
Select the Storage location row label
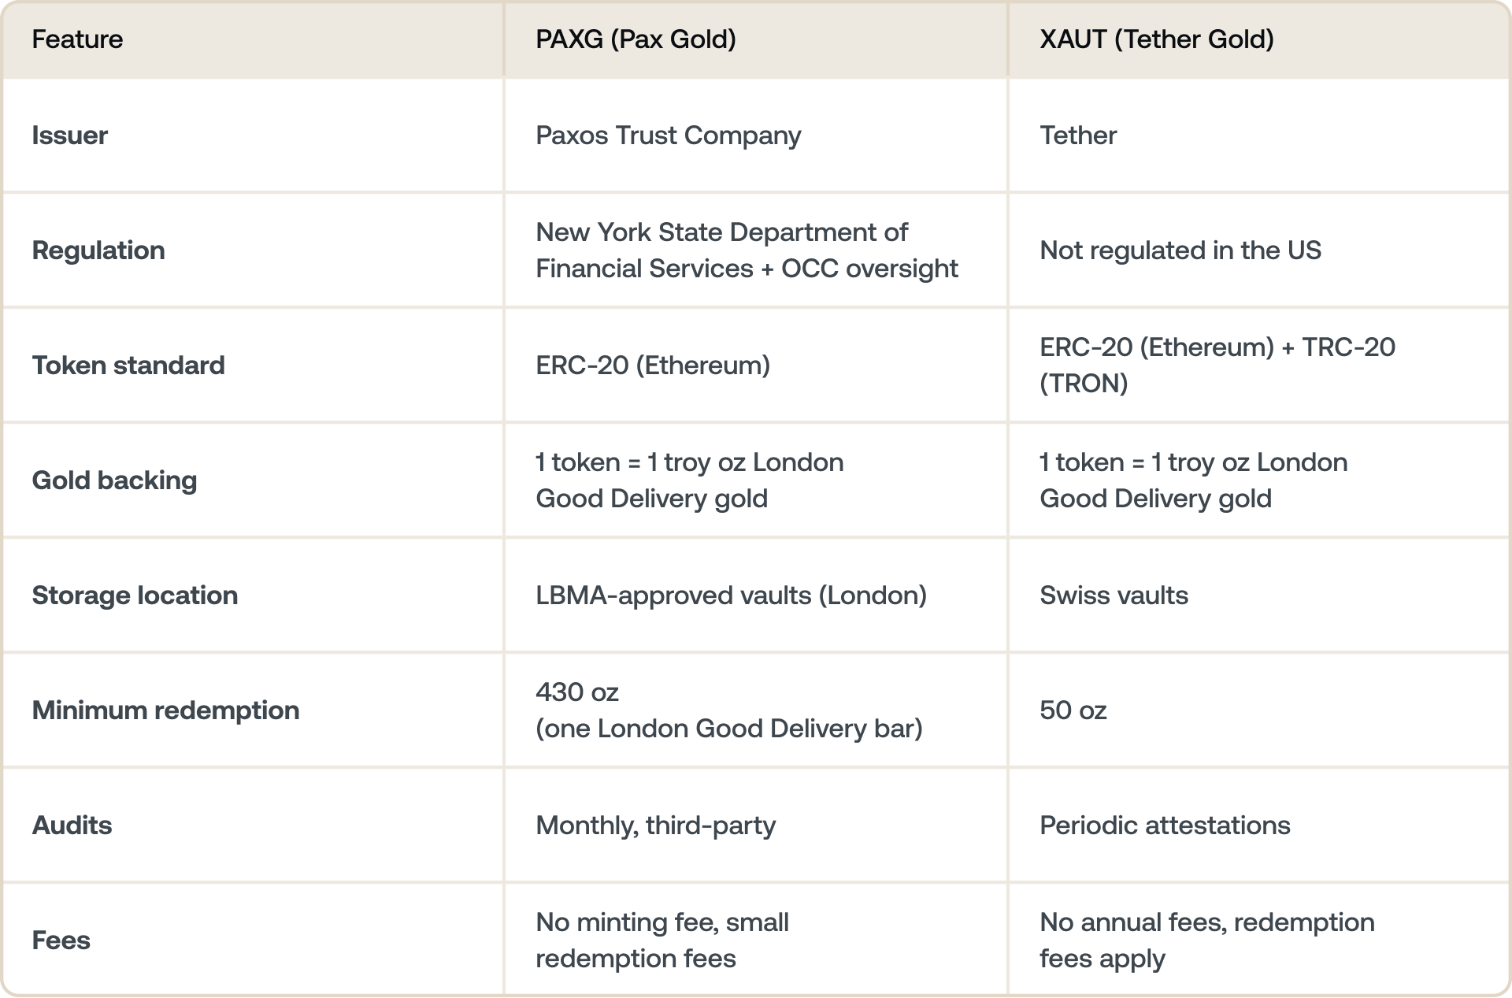(x=135, y=595)
